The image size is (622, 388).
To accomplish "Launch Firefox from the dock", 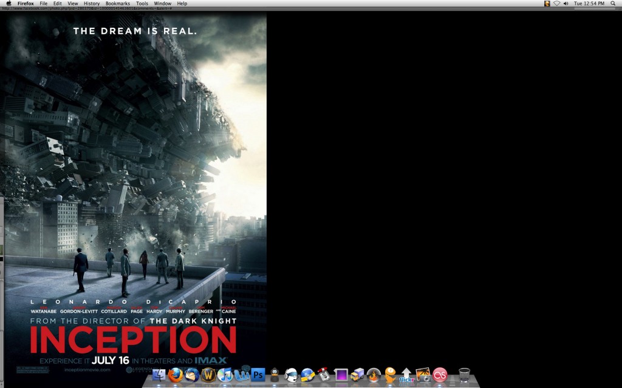I will pyautogui.click(x=176, y=374).
